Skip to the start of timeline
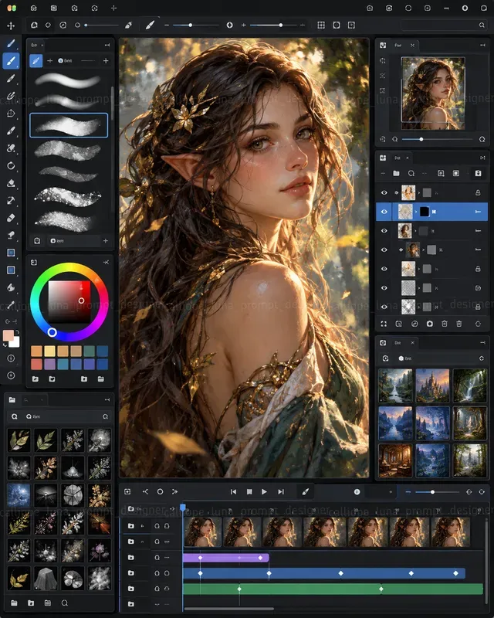Screen dimensions: 494x618 click(x=233, y=491)
